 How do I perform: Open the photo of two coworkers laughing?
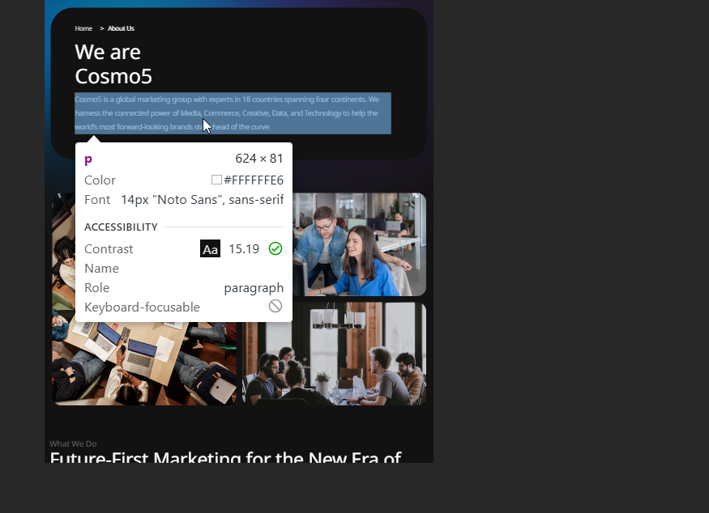pos(360,244)
